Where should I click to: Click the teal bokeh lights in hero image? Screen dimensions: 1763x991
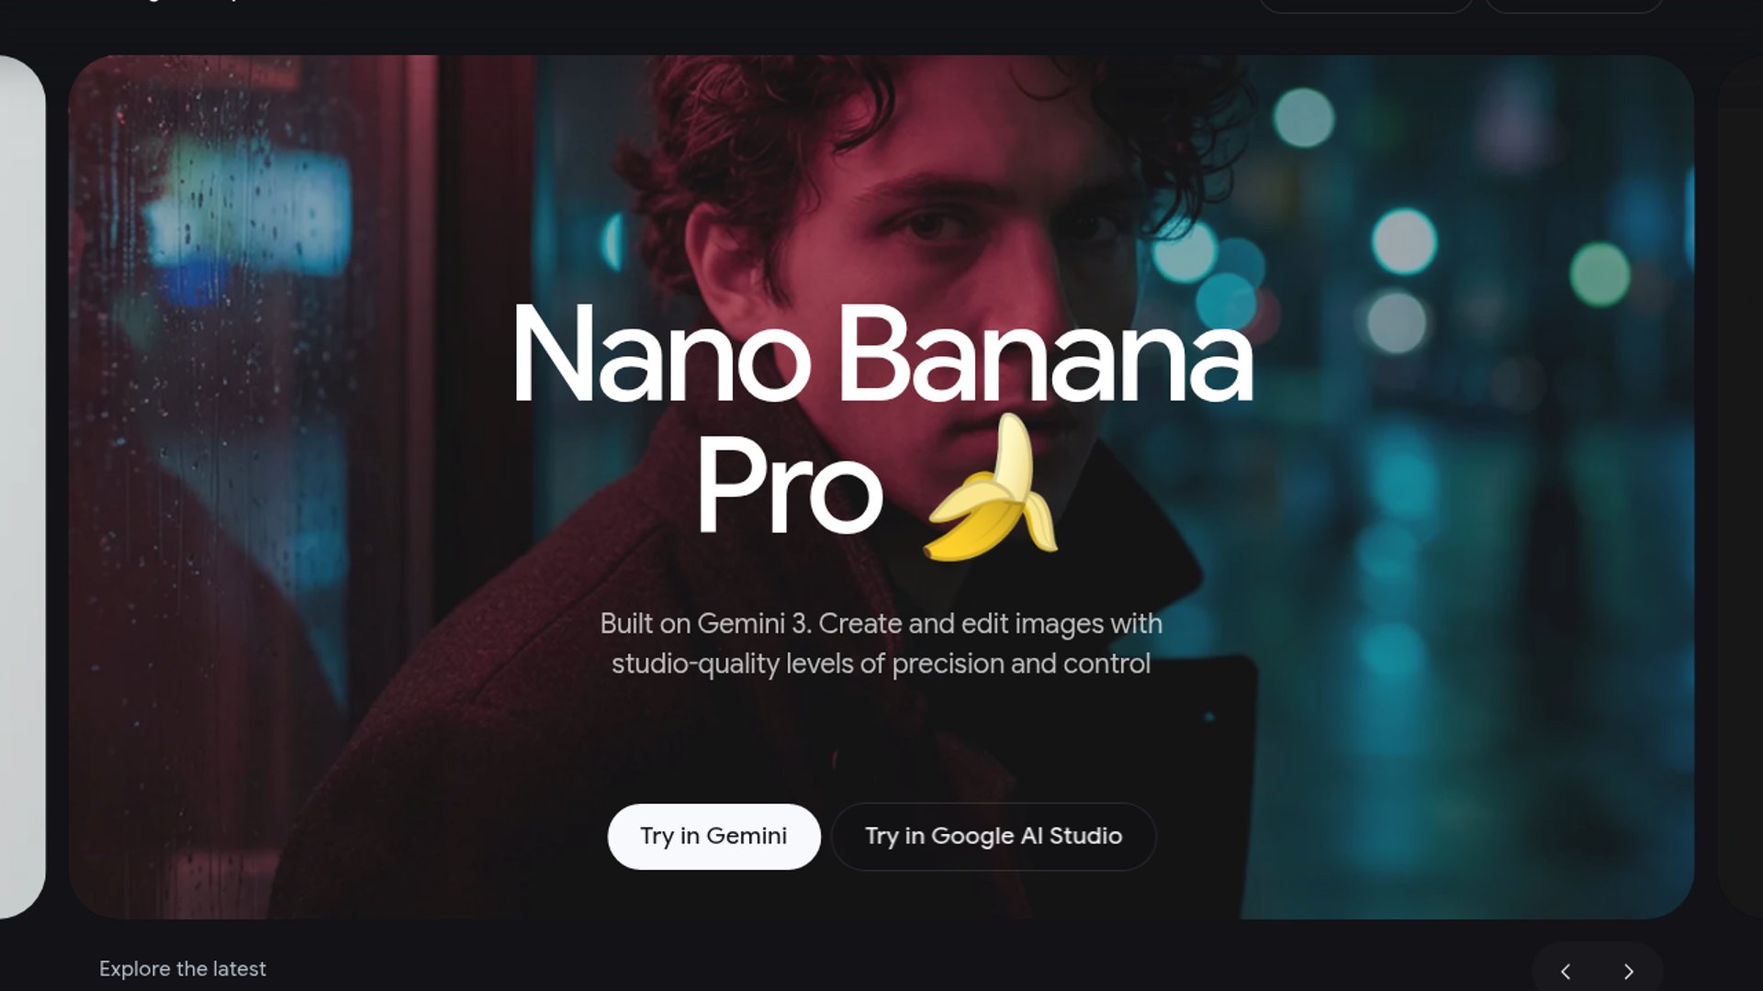(1403, 241)
